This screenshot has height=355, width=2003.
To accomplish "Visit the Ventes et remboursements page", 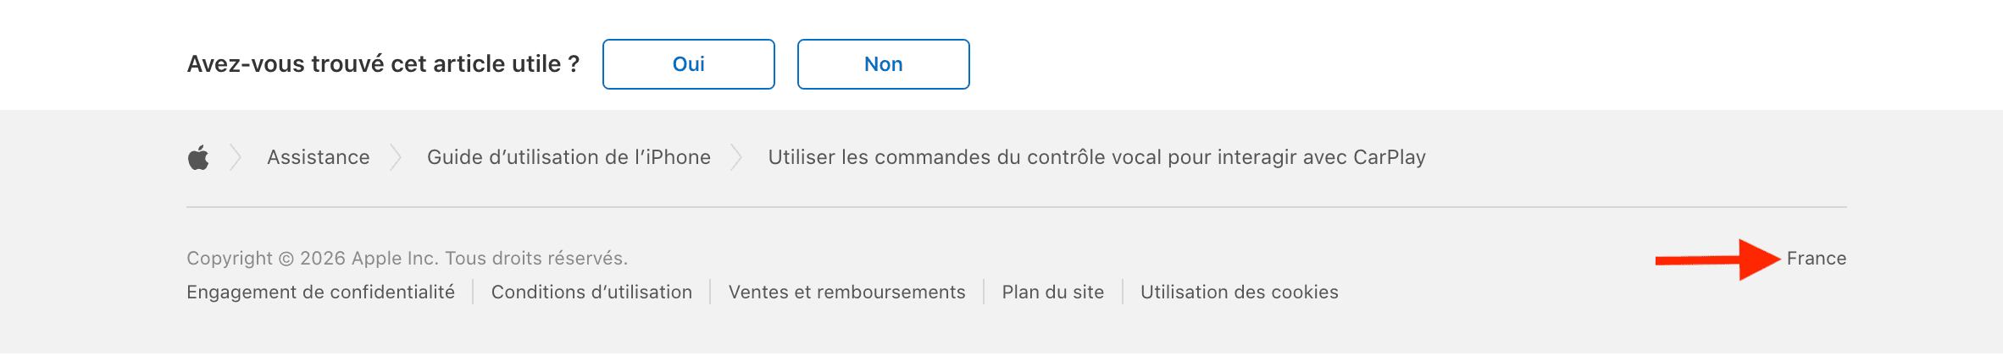I will point(846,292).
